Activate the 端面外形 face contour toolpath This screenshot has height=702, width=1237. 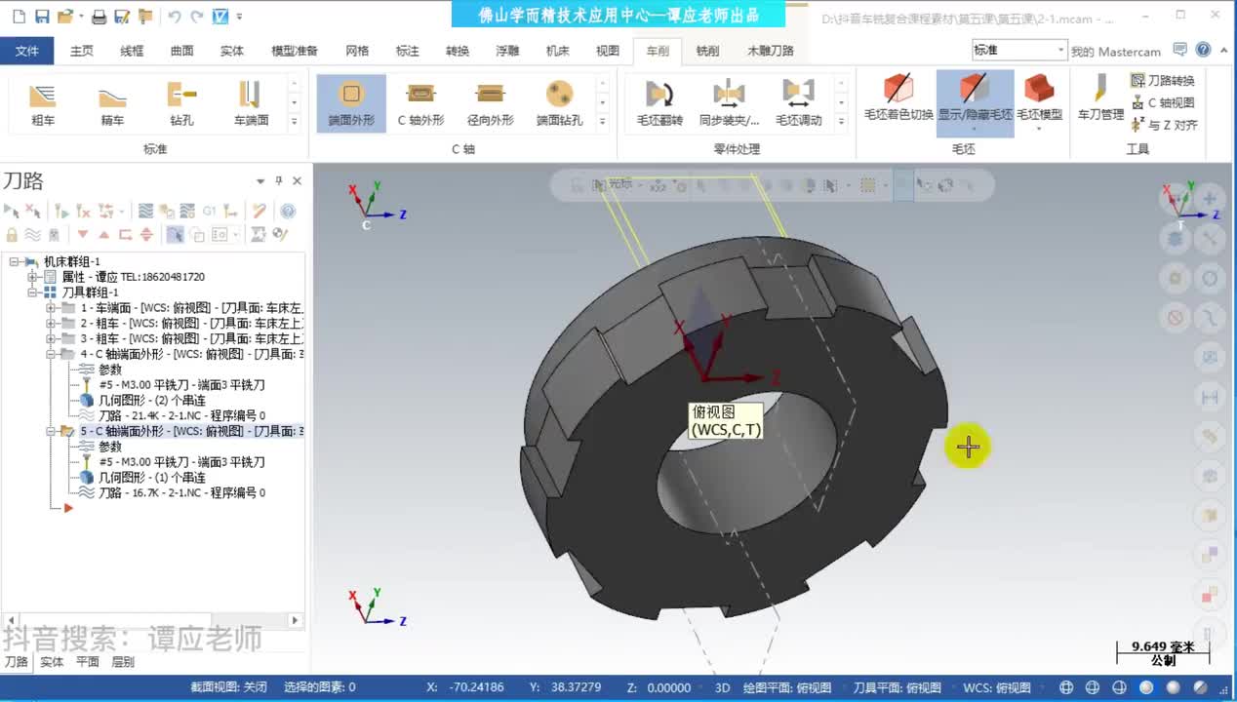coord(351,103)
